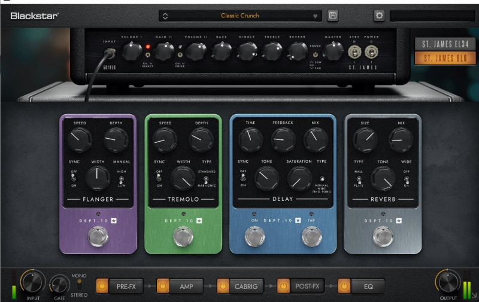This screenshot has height=302, width=479.
Task: Toggle the AMP section power button
Action: coord(162,286)
